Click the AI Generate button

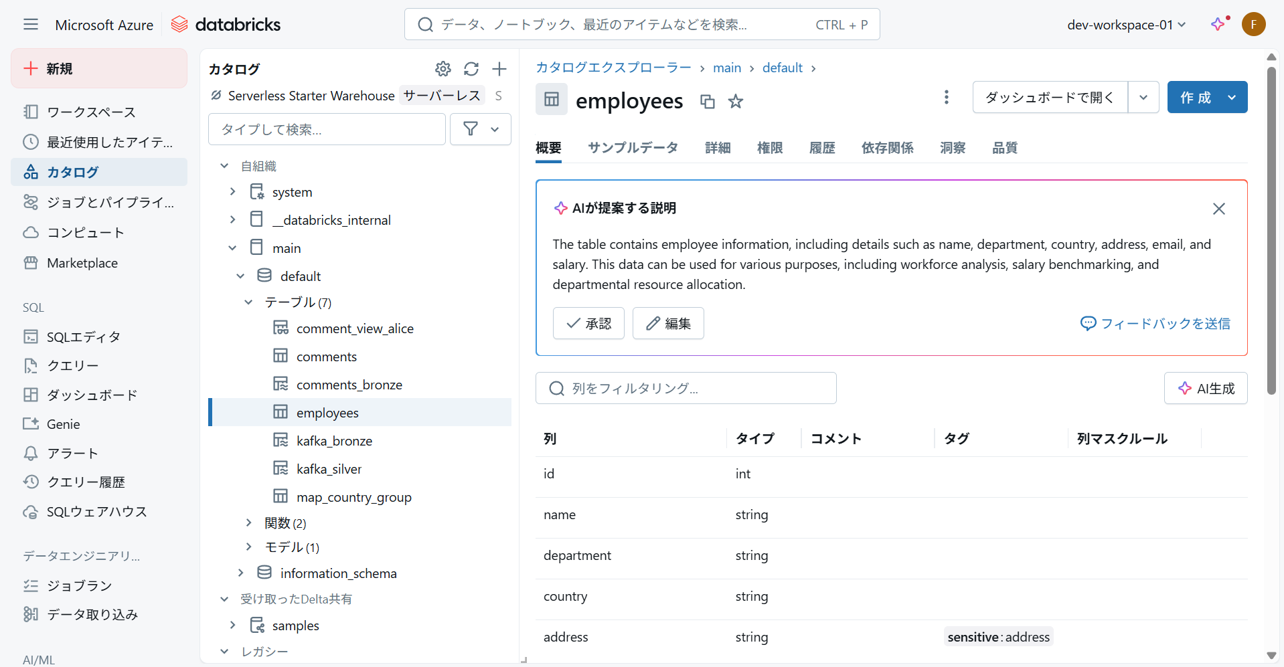(x=1206, y=388)
